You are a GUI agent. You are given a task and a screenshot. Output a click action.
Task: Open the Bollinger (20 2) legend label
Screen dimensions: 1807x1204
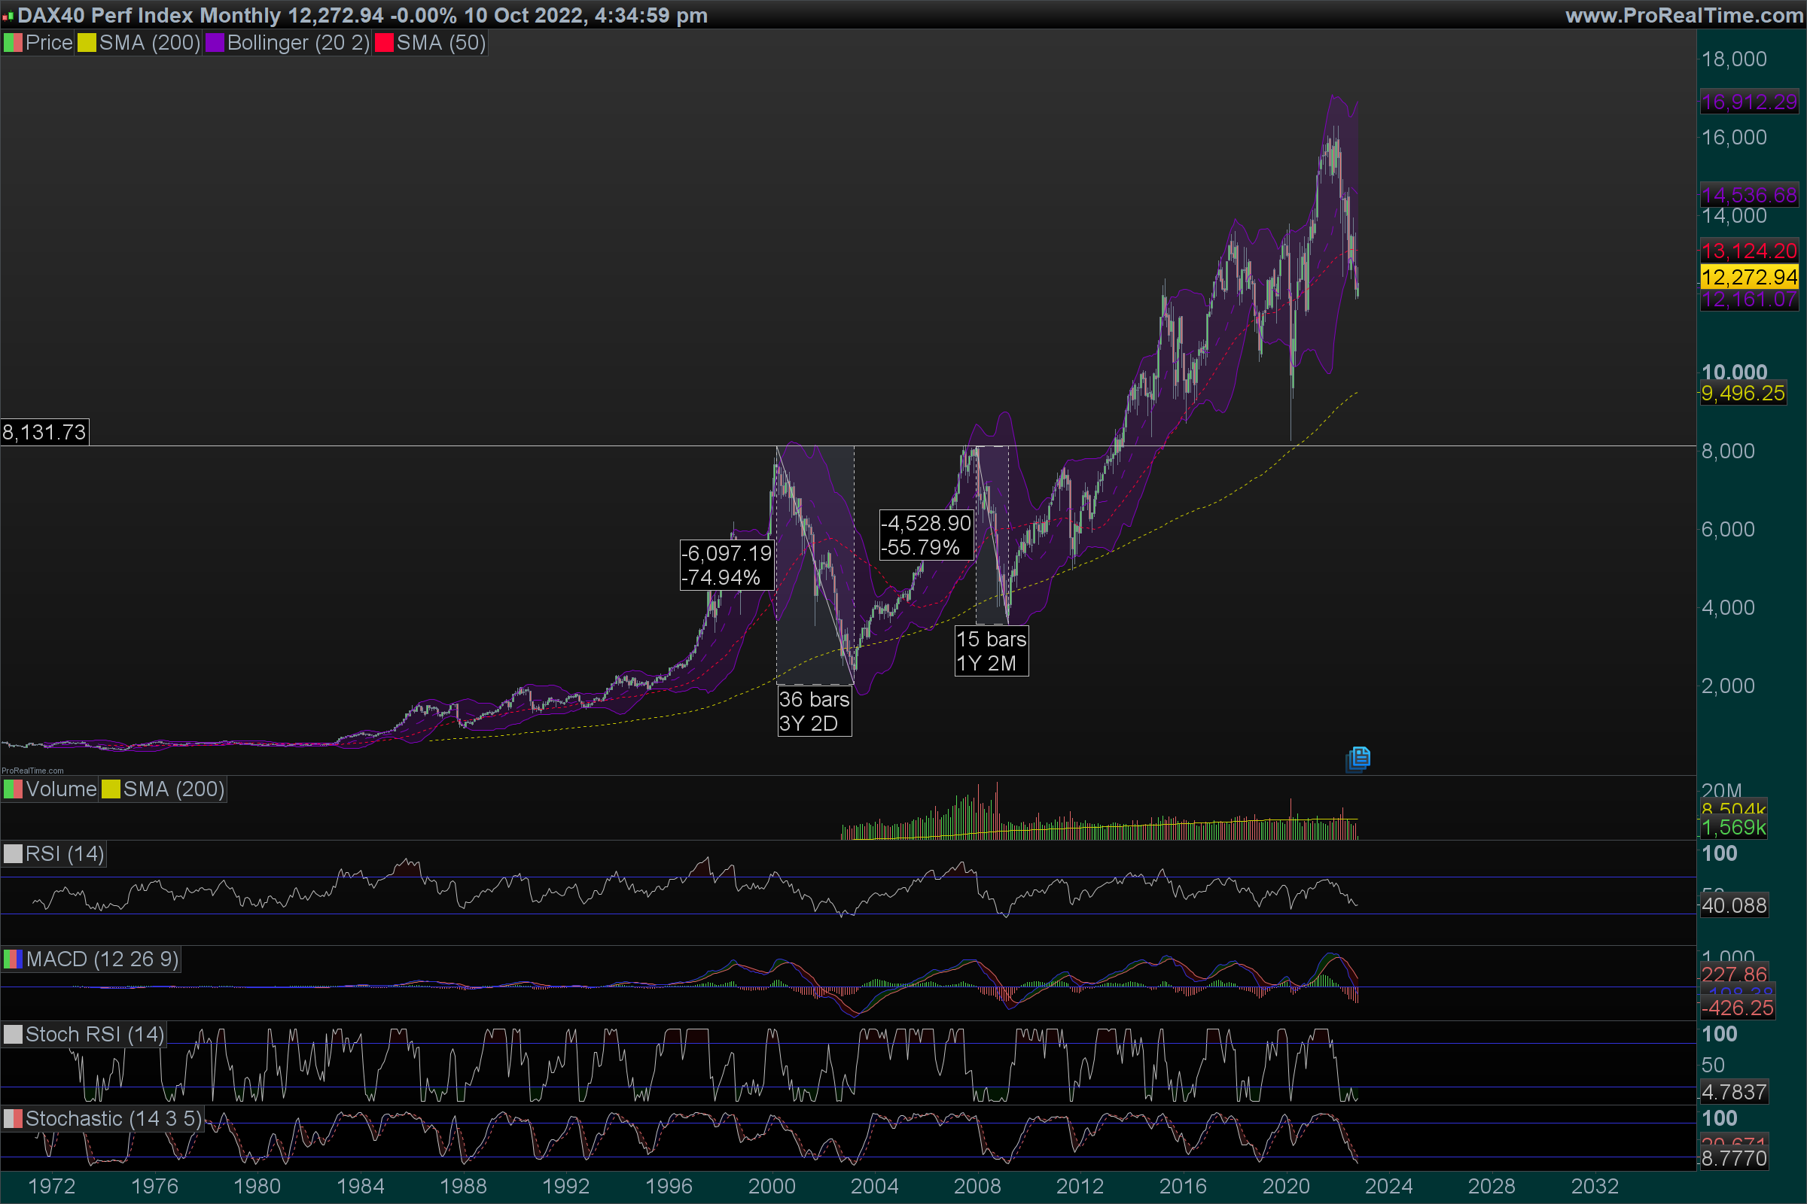[298, 43]
